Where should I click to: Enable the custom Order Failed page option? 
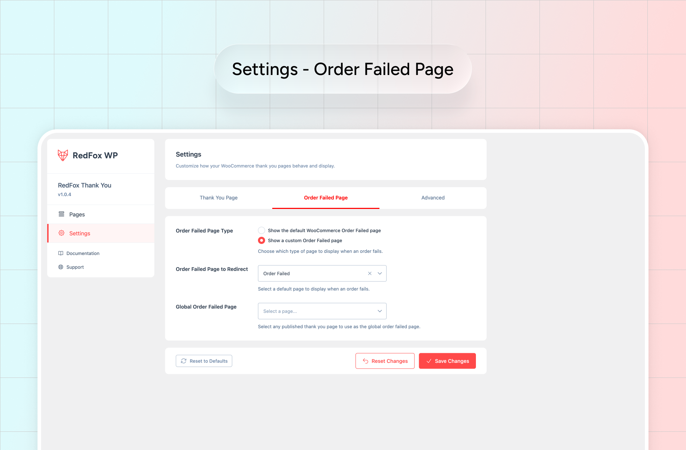click(x=261, y=240)
